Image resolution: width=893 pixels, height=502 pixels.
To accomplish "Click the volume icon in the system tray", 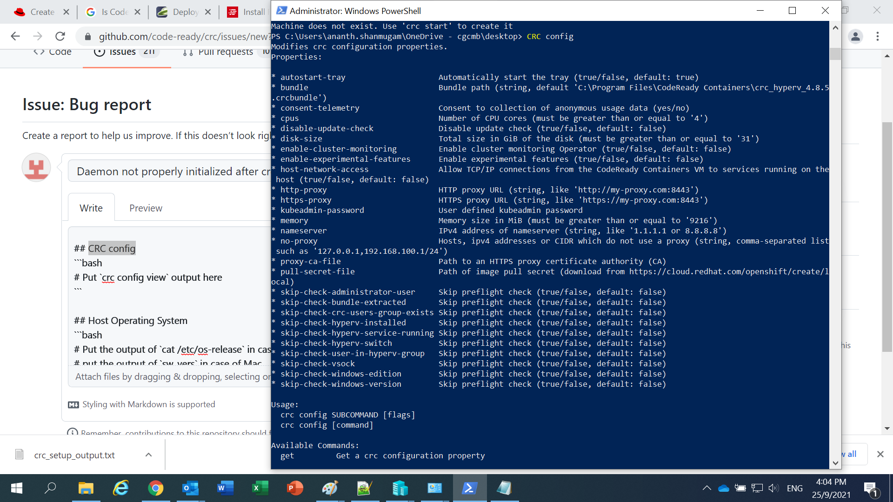I will pos(773,488).
